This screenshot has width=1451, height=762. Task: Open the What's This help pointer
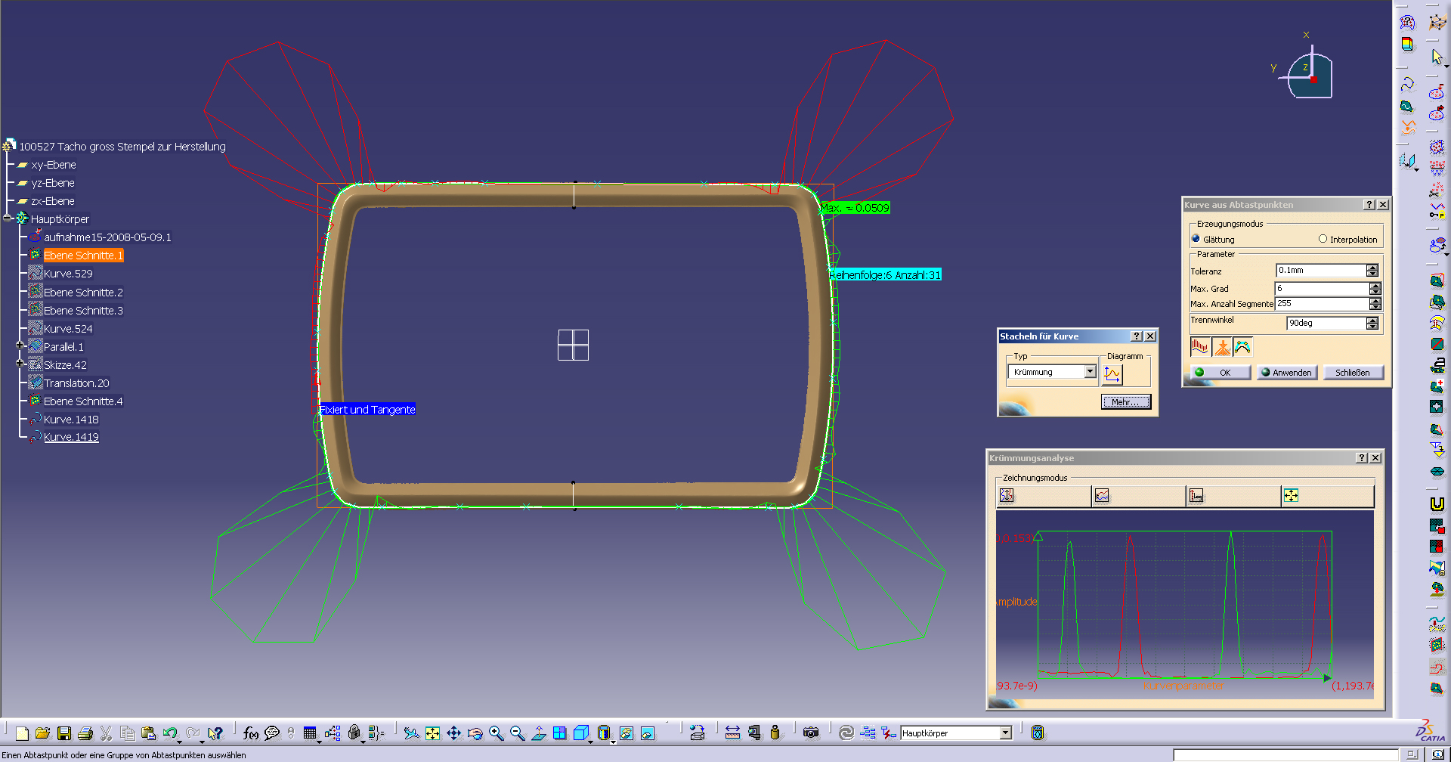215,733
